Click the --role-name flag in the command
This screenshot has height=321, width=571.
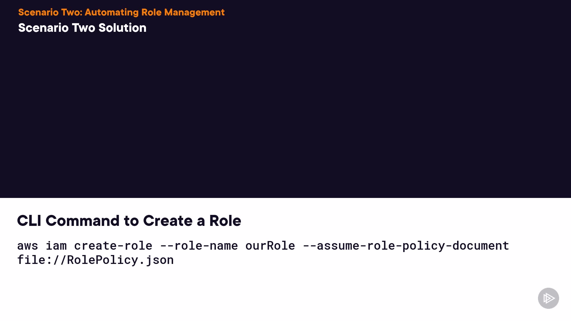pyautogui.click(x=199, y=246)
